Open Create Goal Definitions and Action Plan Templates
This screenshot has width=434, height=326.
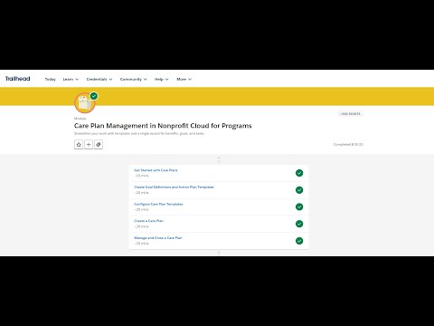tap(174, 187)
